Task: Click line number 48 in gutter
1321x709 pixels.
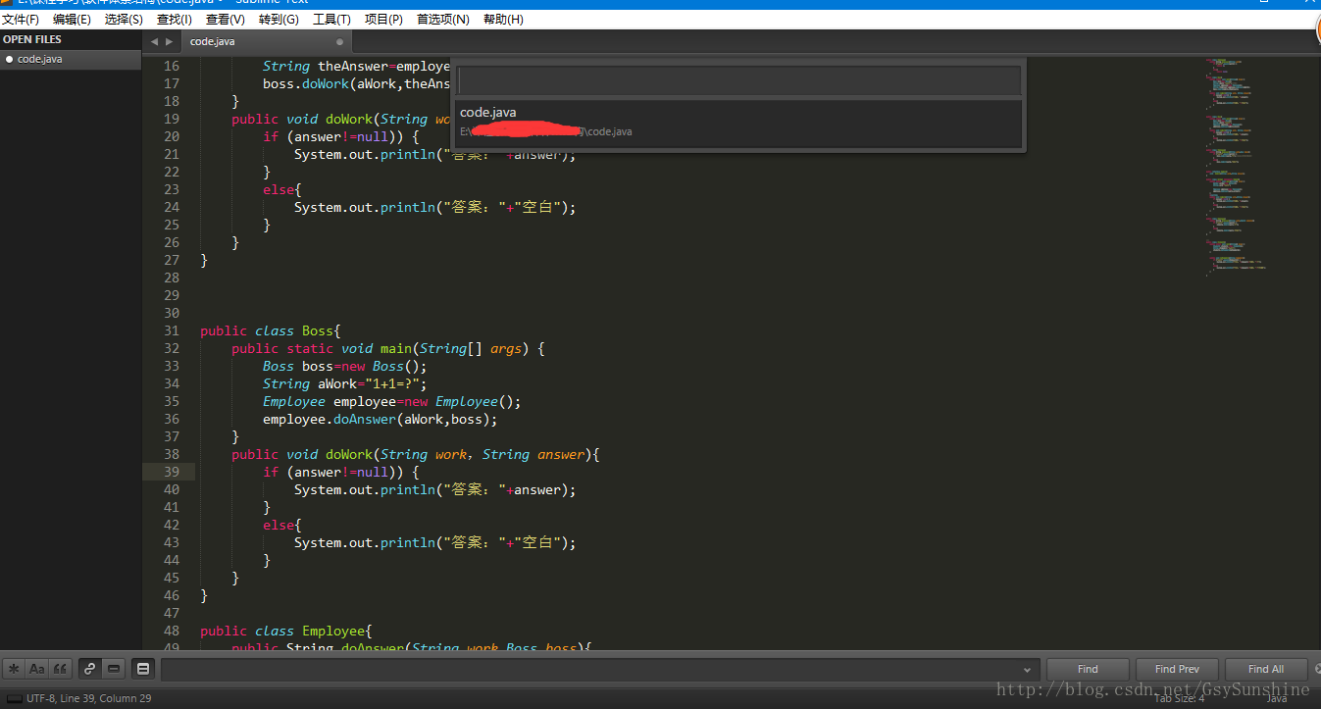Action: tap(171, 631)
